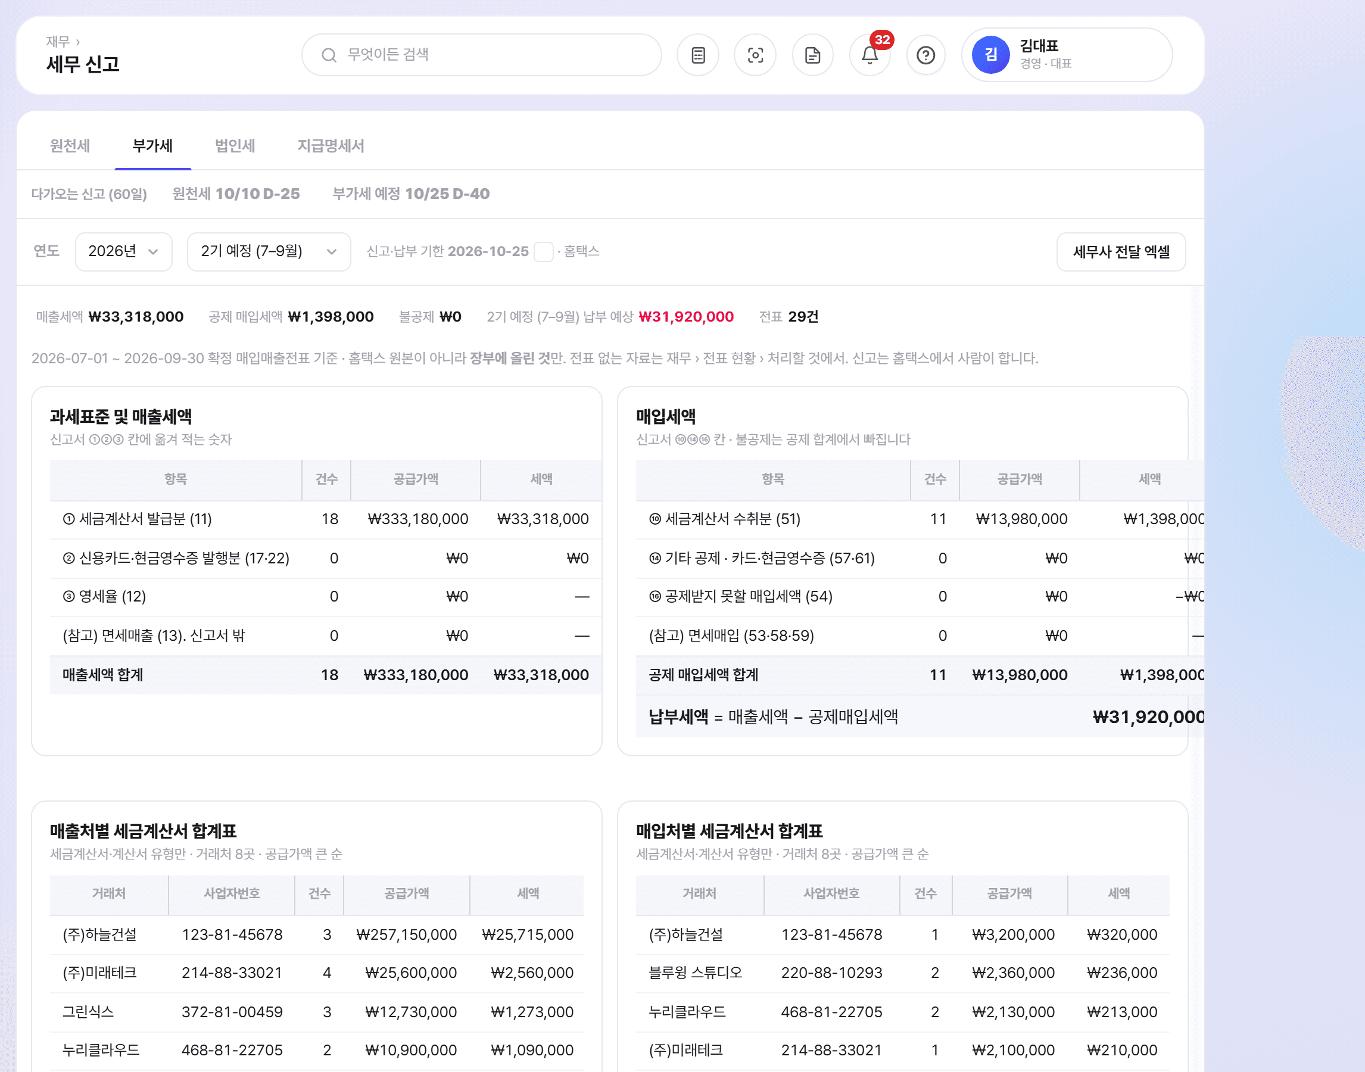The height and width of the screenshot is (1072, 1365).
Task: Switch to the 원천세 tab
Action: [x=70, y=145]
